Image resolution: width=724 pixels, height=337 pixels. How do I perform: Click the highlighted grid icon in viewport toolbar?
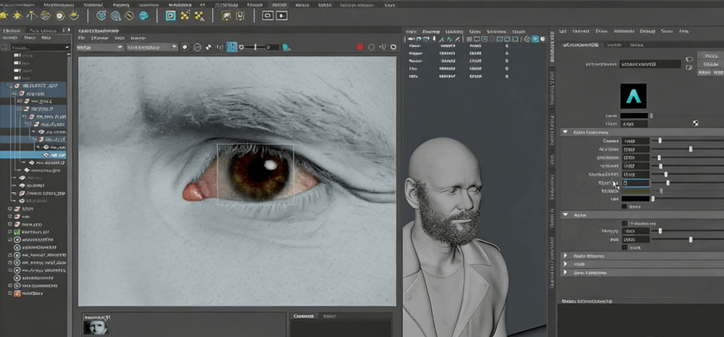(232, 47)
